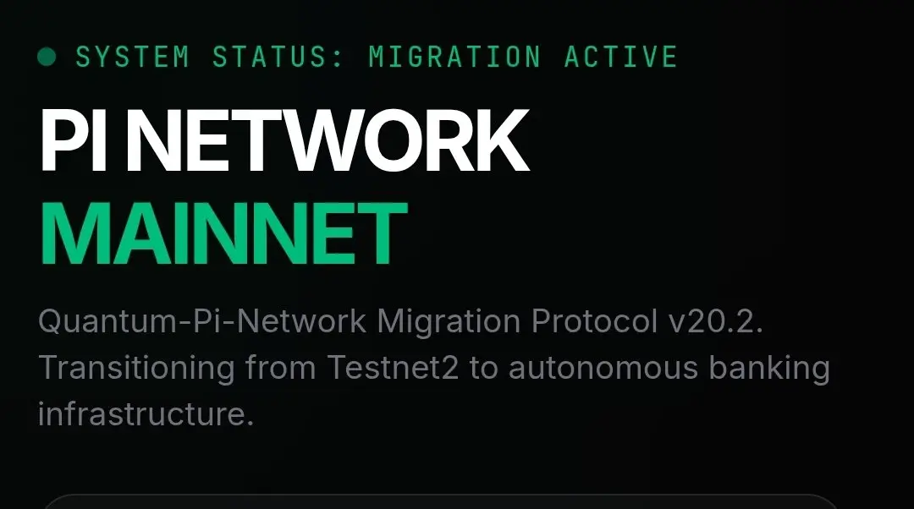Image resolution: width=914 pixels, height=509 pixels.
Task: Click the word SYSTEM in status line
Action: (x=133, y=57)
